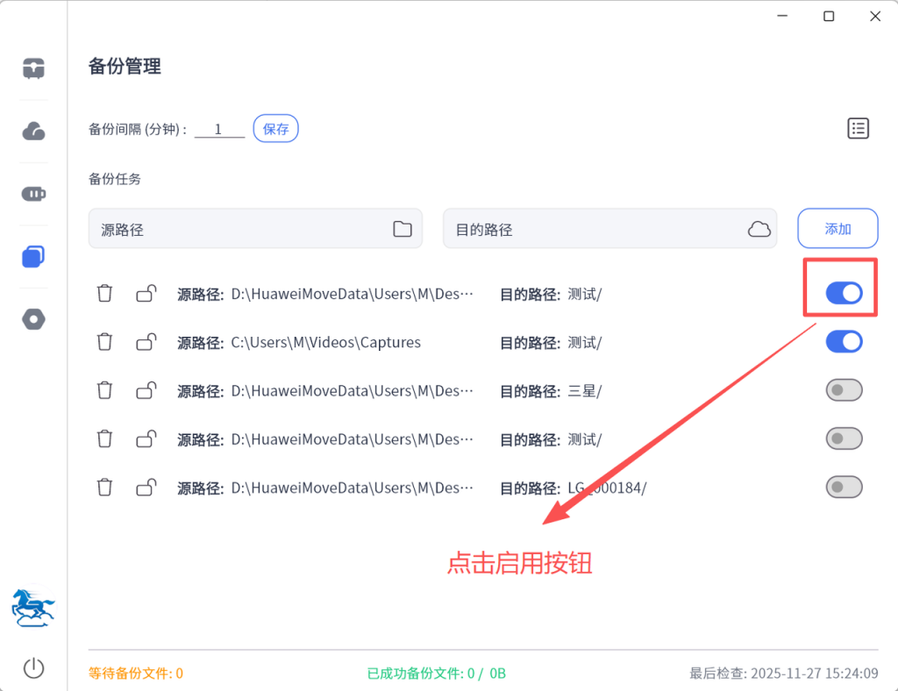Open the backup log list icon
Viewport: 898px width, 691px height.
click(x=858, y=129)
